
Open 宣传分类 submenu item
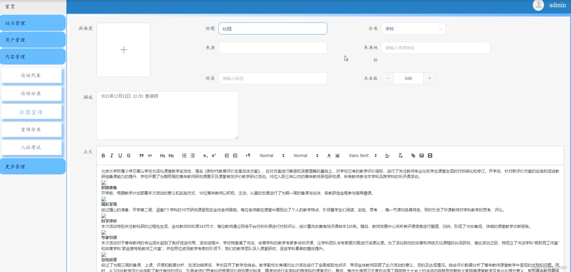coord(31,129)
